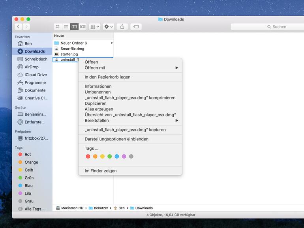
Task: Choose In den Papierkorb legen
Action: click(x=107, y=77)
